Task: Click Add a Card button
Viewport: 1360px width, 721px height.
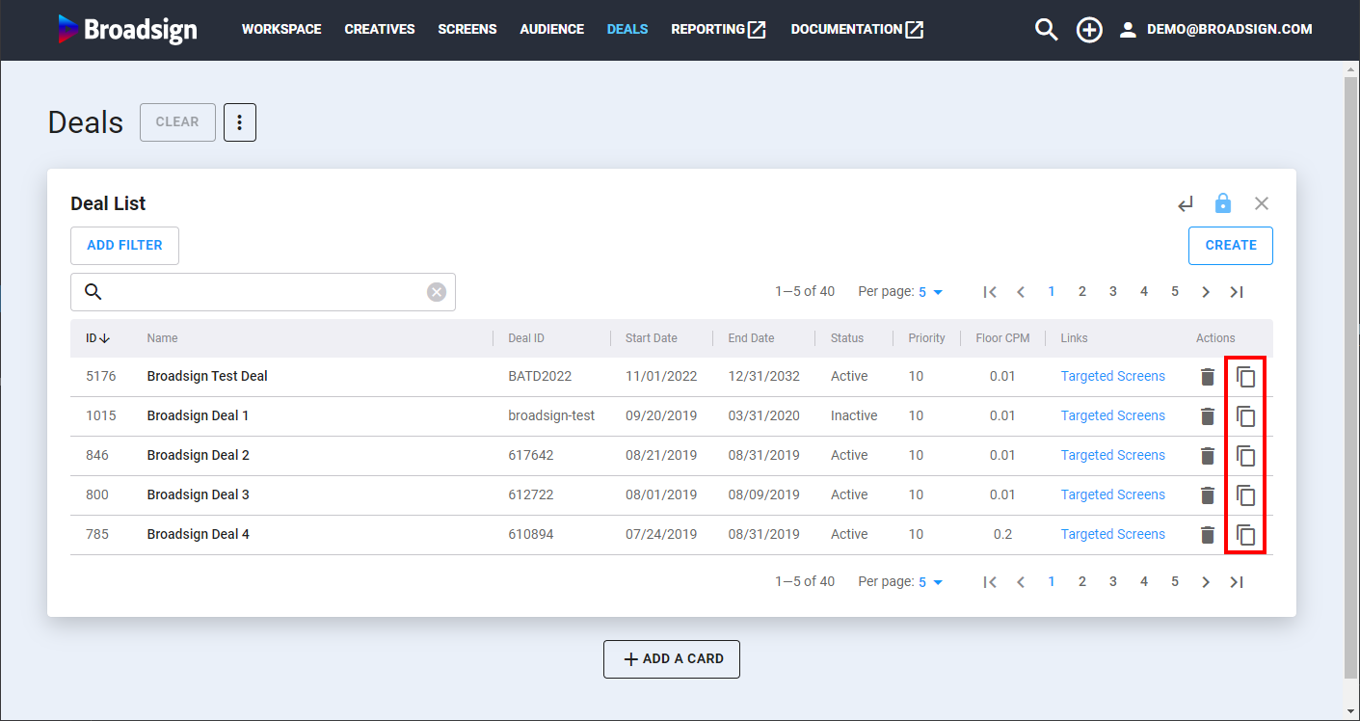Action: pos(672,659)
